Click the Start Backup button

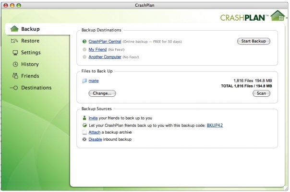(254, 41)
